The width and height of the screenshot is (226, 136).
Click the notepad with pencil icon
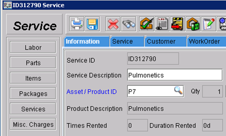[209, 24]
